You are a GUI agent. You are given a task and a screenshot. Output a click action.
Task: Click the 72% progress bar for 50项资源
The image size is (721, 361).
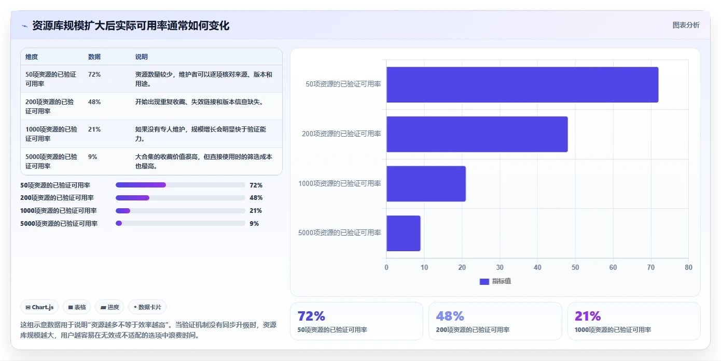(180, 185)
